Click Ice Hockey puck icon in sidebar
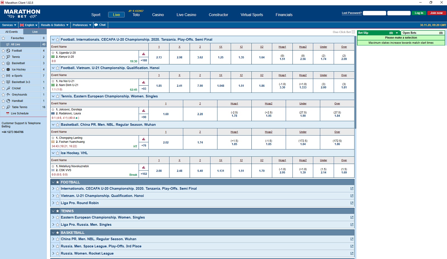 coord(8,69)
